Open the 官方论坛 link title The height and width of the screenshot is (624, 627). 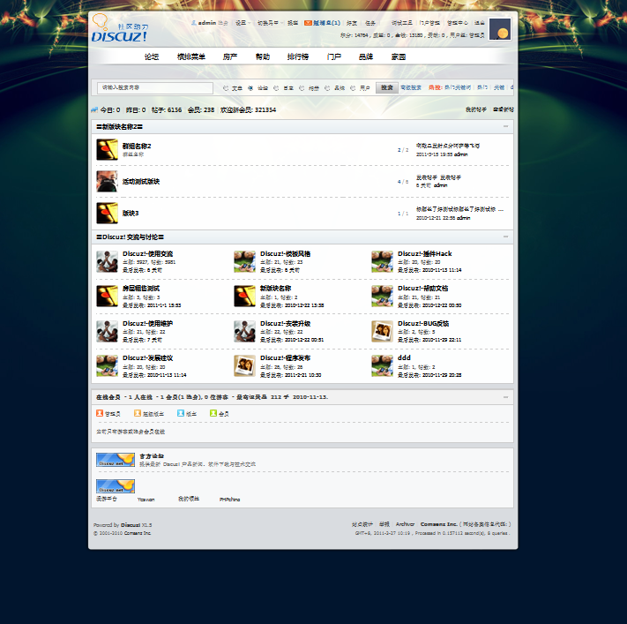coord(152,456)
